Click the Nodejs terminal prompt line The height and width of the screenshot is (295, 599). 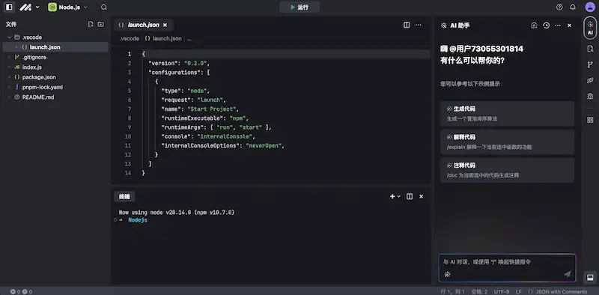coord(138,220)
